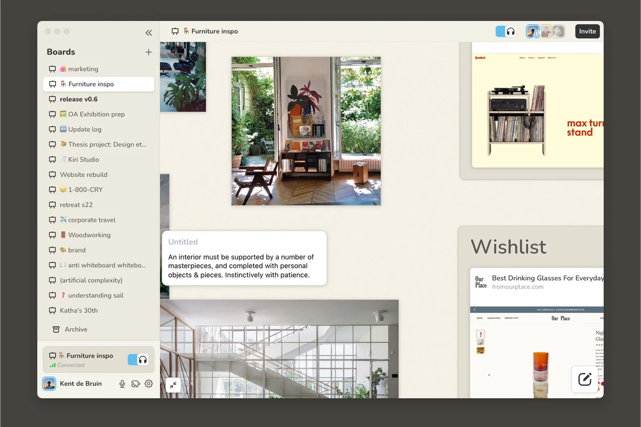Open settings gear in sidebar footer
Image resolution: width=641 pixels, height=427 pixels.
(148, 383)
